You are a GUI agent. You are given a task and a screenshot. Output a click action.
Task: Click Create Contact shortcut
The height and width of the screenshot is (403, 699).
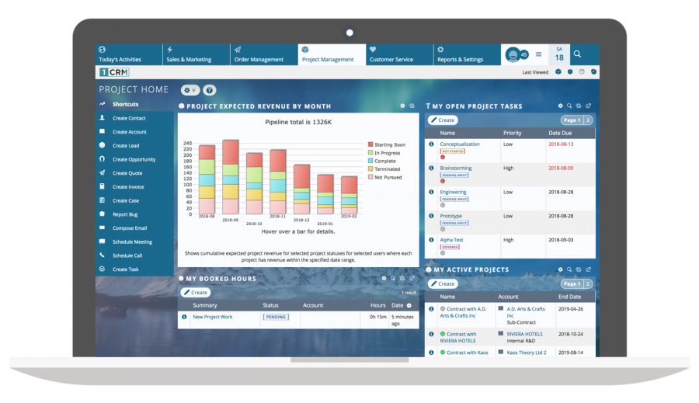[129, 118]
